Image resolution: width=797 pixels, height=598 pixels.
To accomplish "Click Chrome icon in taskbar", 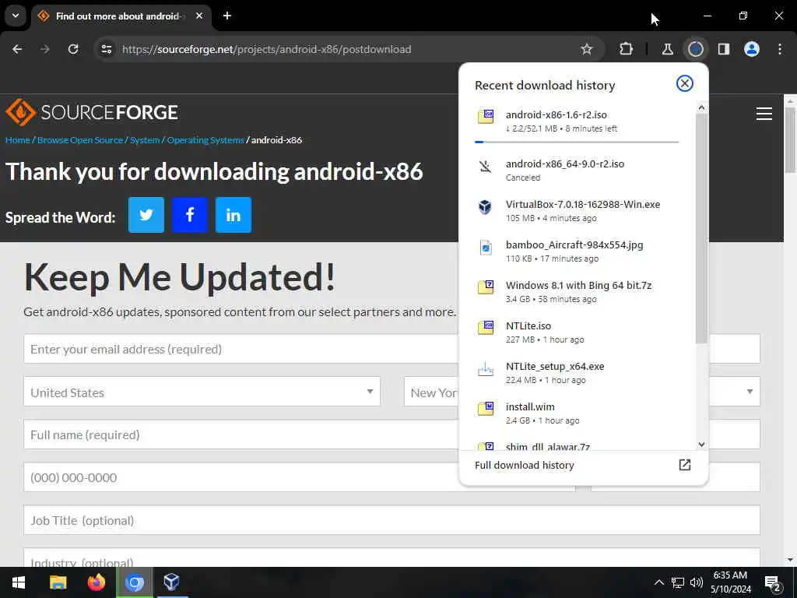I will coord(135,582).
